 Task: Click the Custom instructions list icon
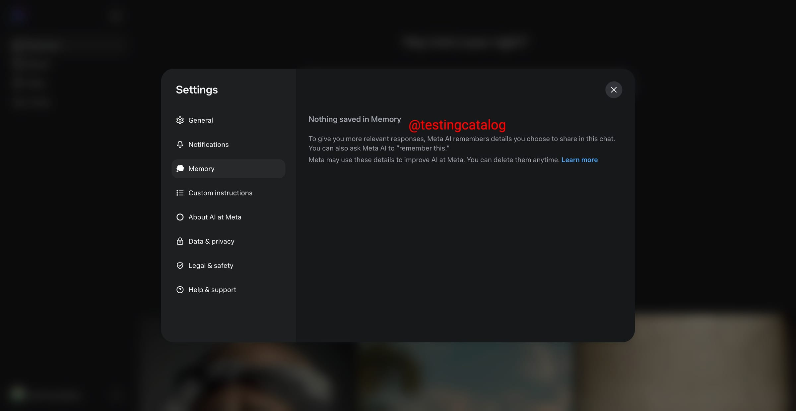180,193
